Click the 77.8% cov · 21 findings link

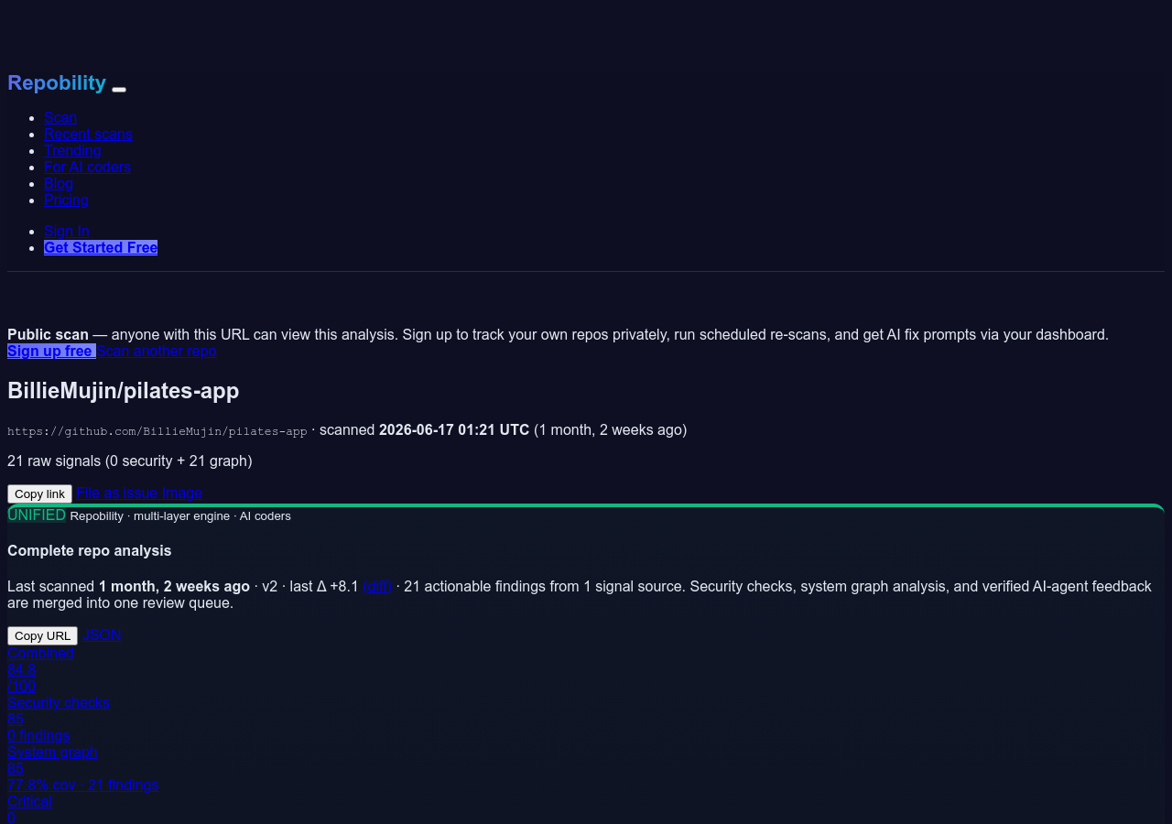pyautogui.click(x=83, y=785)
